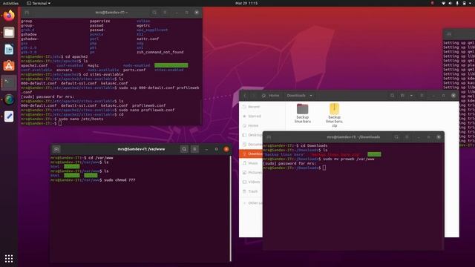475x267 pixels.
Task: Click new tab icon in top-left terminal
Action: pyautogui.click(x=27, y=13)
